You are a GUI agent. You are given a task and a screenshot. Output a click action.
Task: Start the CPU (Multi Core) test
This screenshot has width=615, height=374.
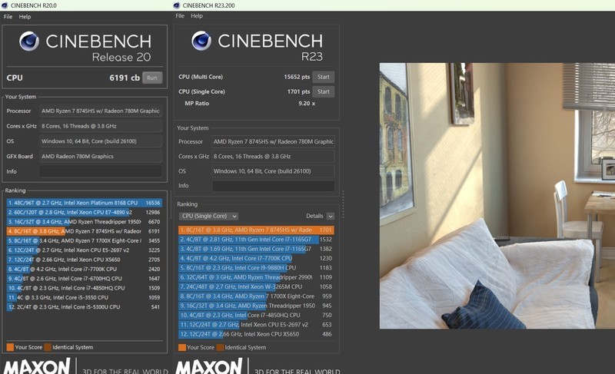324,77
